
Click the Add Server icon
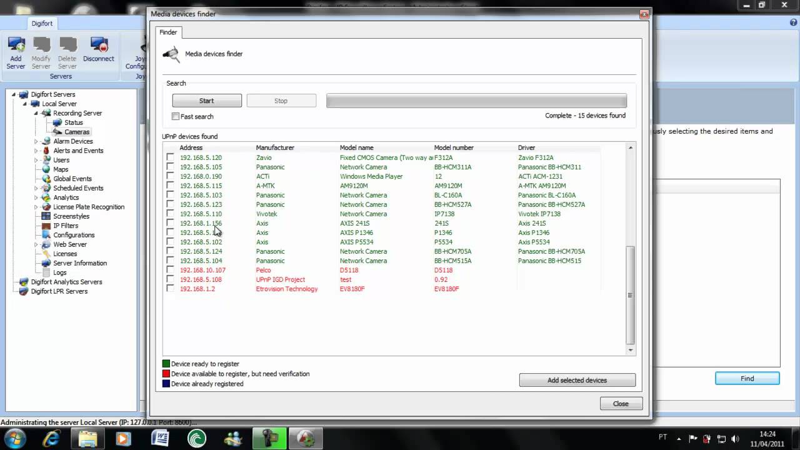tap(16, 44)
